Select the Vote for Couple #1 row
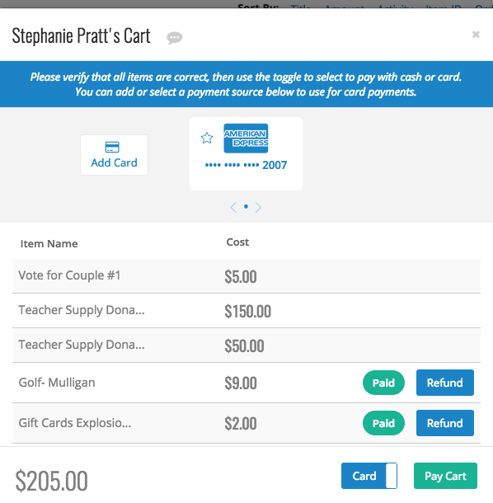This screenshot has width=493, height=503. pos(246,276)
